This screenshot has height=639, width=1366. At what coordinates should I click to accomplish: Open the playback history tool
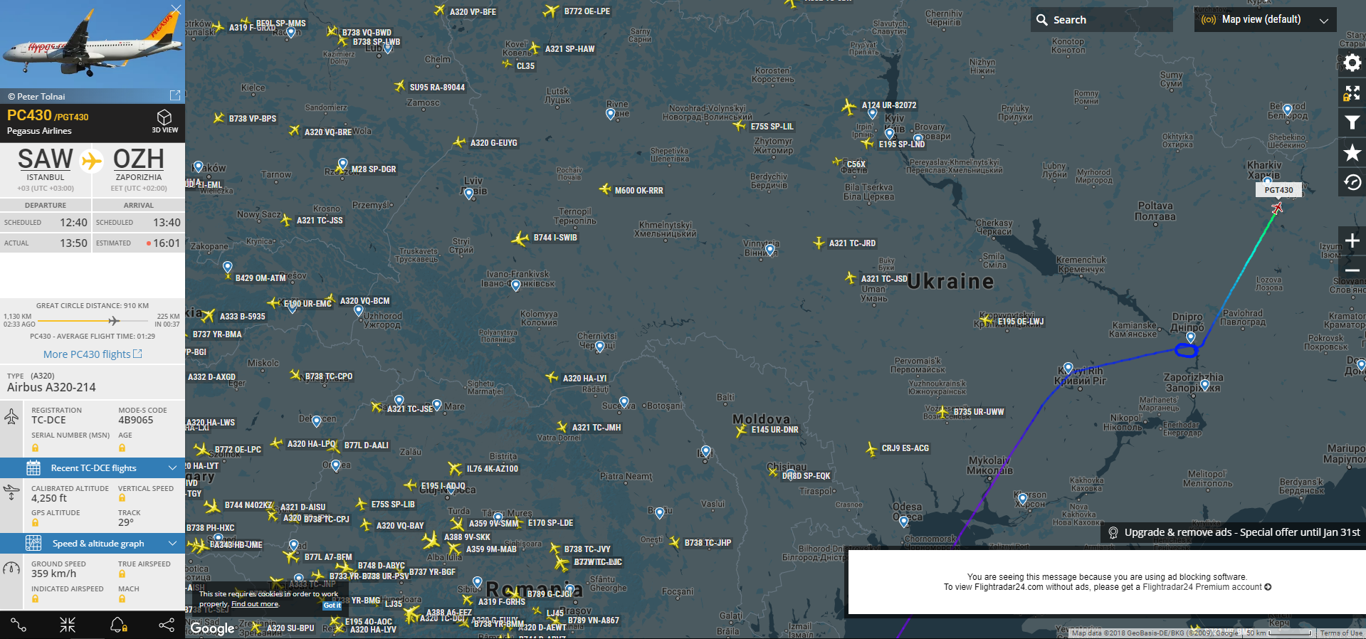coord(1352,183)
